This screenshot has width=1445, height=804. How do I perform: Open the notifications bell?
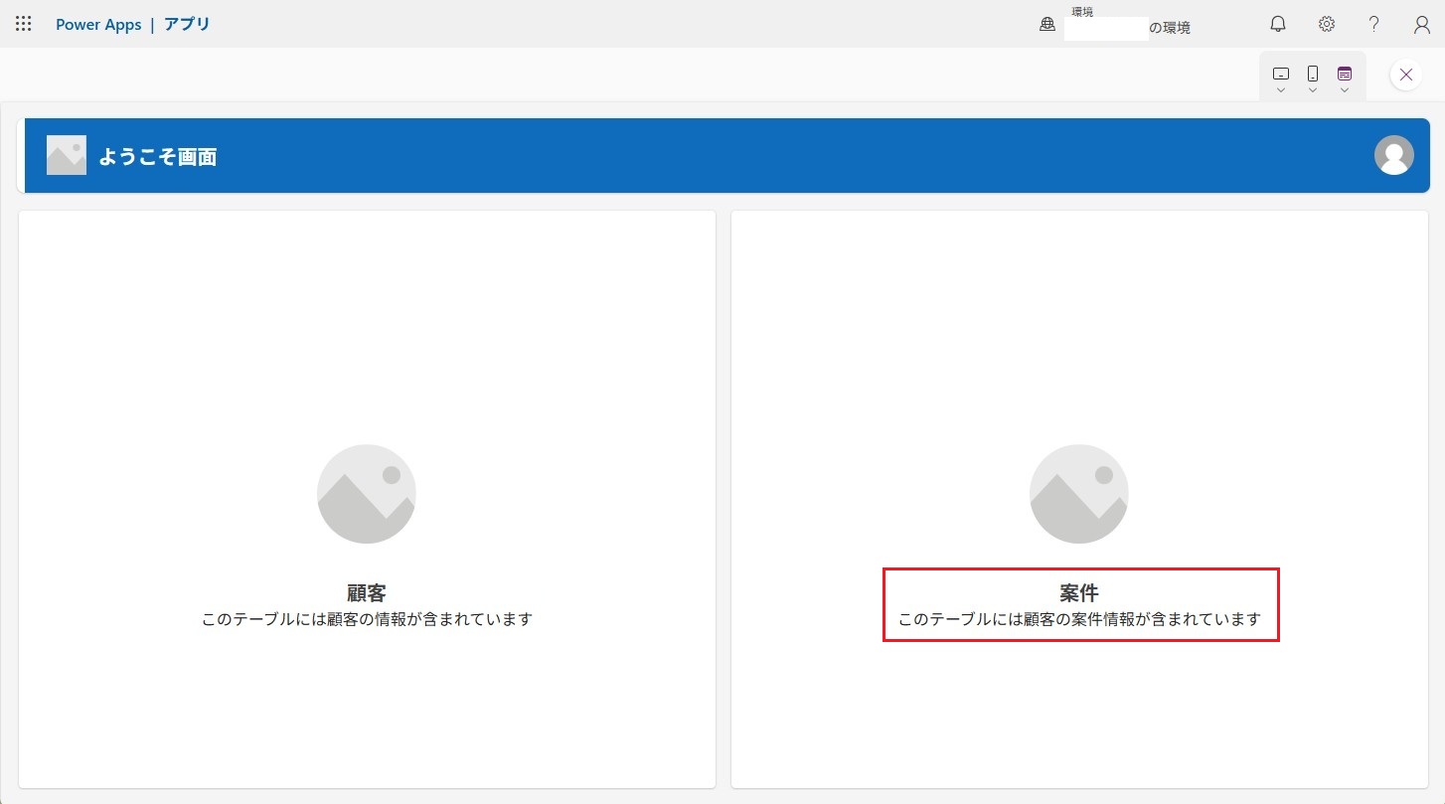tap(1278, 24)
